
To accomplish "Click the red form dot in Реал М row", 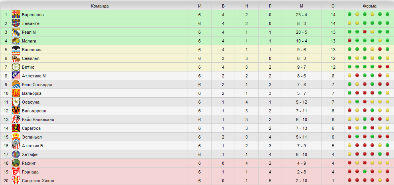I will point(365,32).
